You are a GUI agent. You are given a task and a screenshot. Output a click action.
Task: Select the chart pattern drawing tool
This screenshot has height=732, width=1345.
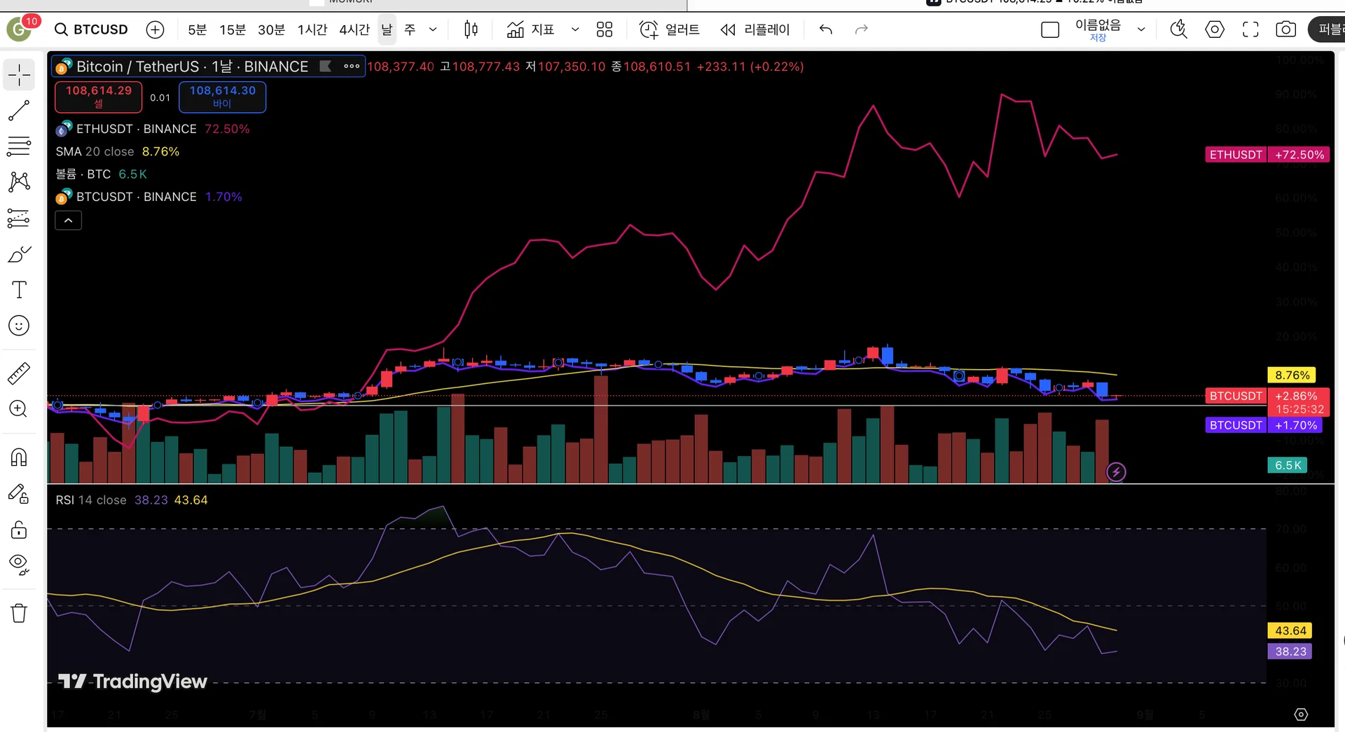(x=19, y=182)
